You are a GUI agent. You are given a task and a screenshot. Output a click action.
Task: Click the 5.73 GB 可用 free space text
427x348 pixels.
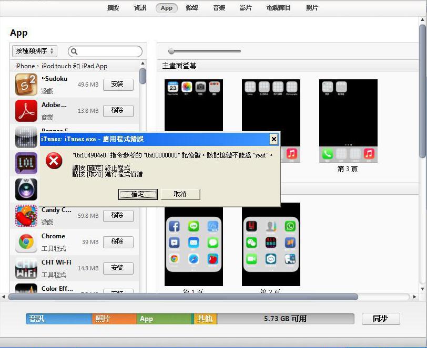pos(286,319)
